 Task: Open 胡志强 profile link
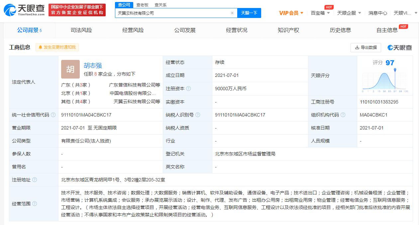[93, 66]
